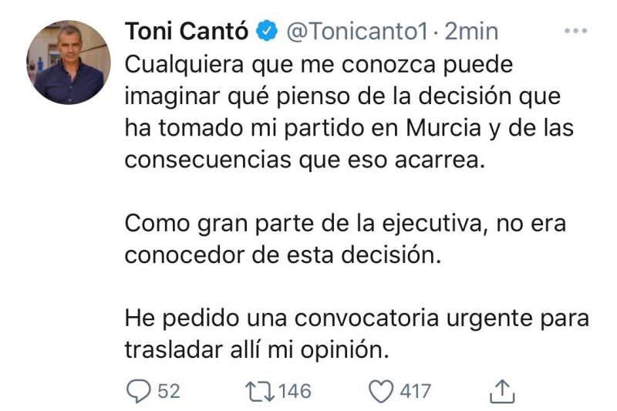Open the three-dot more options menu

tap(575, 31)
